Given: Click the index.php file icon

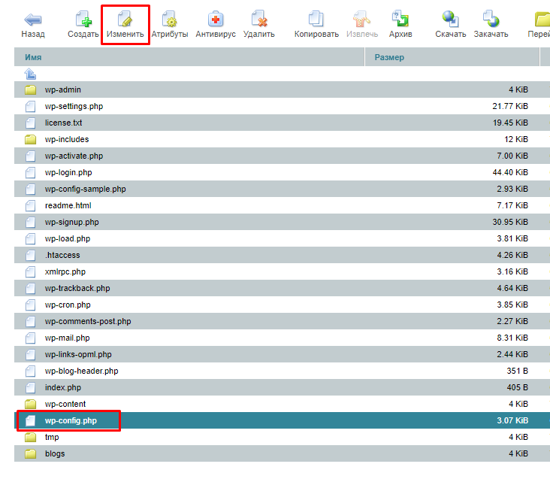Looking at the screenshot, I should point(31,387).
